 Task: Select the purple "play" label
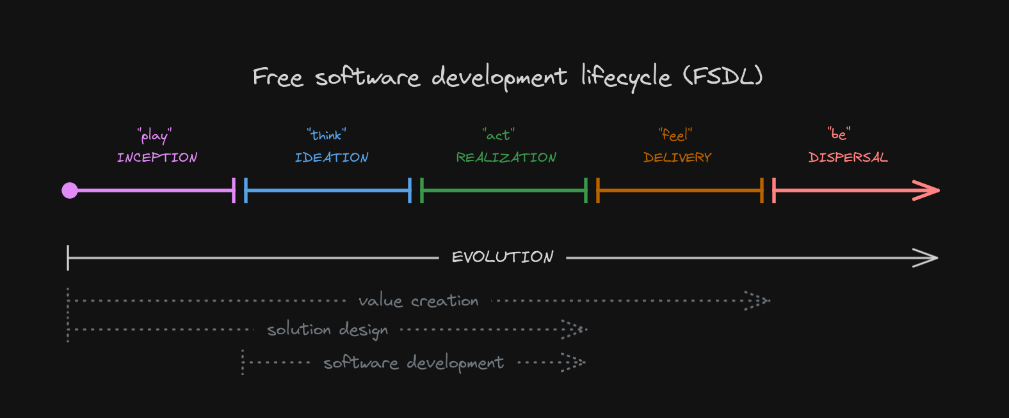(x=154, y=135)
